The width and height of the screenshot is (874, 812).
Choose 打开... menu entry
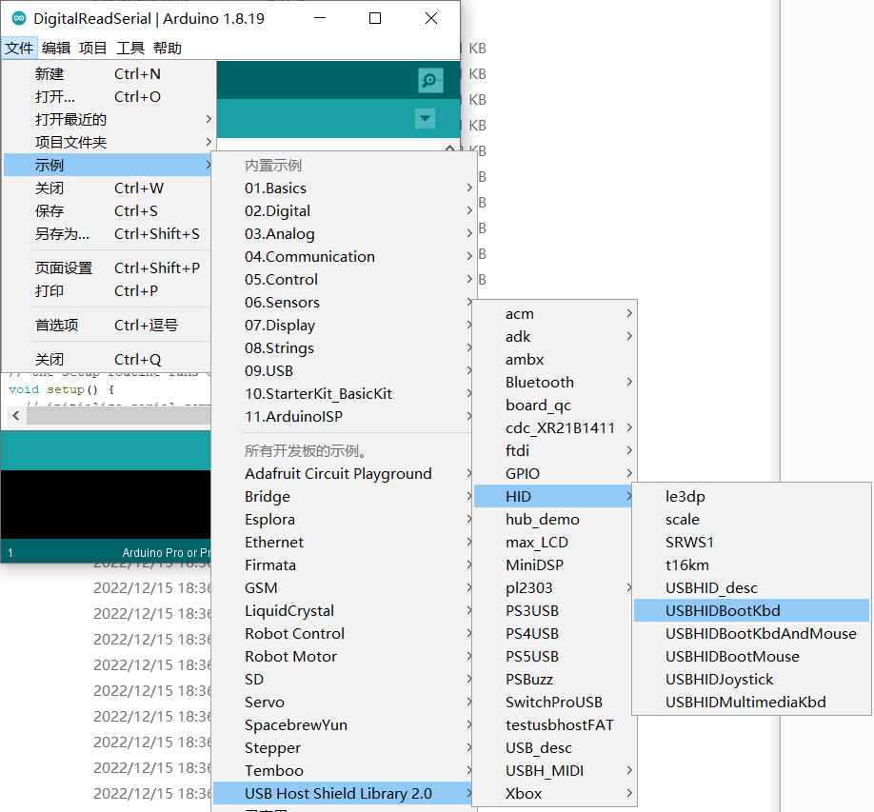tap(109, 97)
